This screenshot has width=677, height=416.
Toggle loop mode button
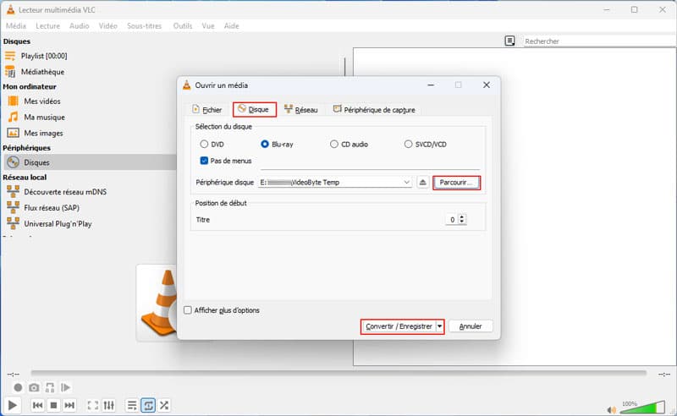148,405
